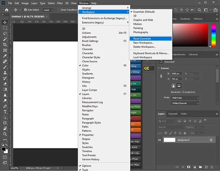Screen dimensions: 220x171
Task: Toggle the Layers panel menu item
Action: tap(104, 94)
